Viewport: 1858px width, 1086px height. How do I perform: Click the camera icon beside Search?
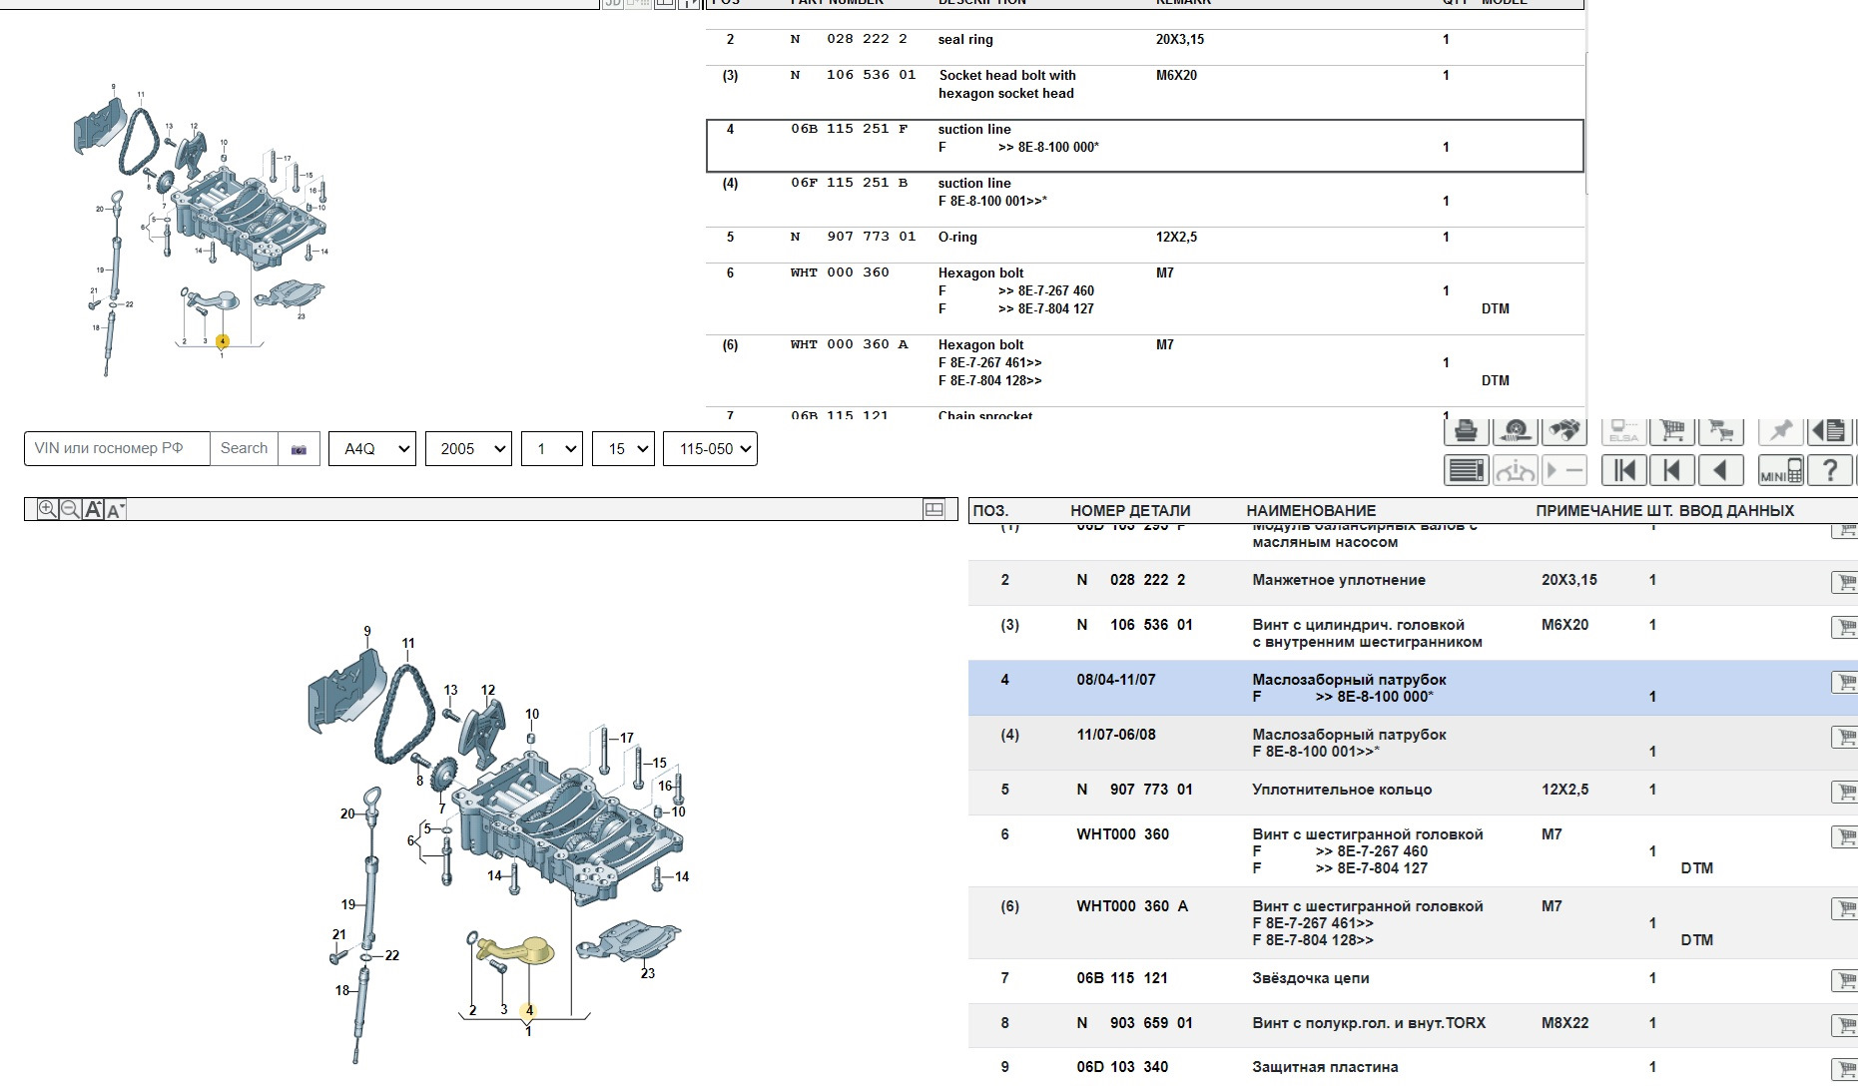[x=299, y=449]
